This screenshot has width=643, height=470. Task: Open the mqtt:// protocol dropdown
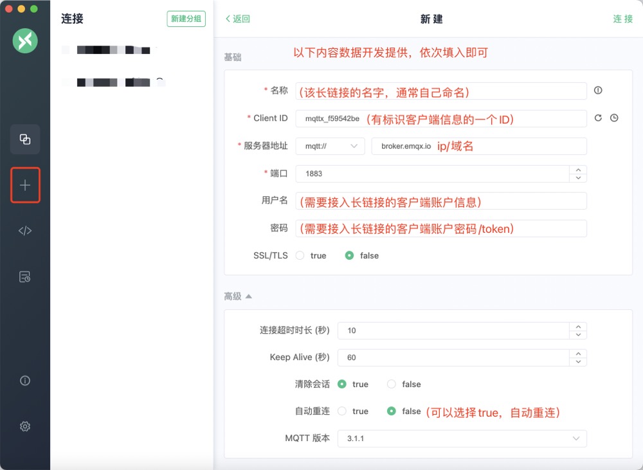click(x=329, y=146)
